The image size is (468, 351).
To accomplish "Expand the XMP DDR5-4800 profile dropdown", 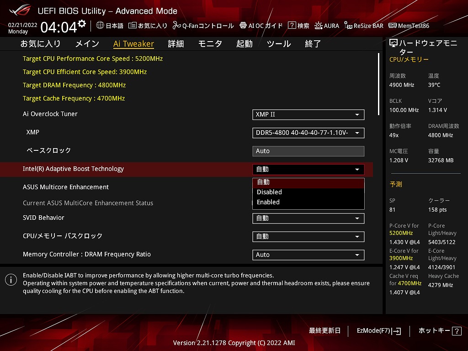I will pos(308,133).
